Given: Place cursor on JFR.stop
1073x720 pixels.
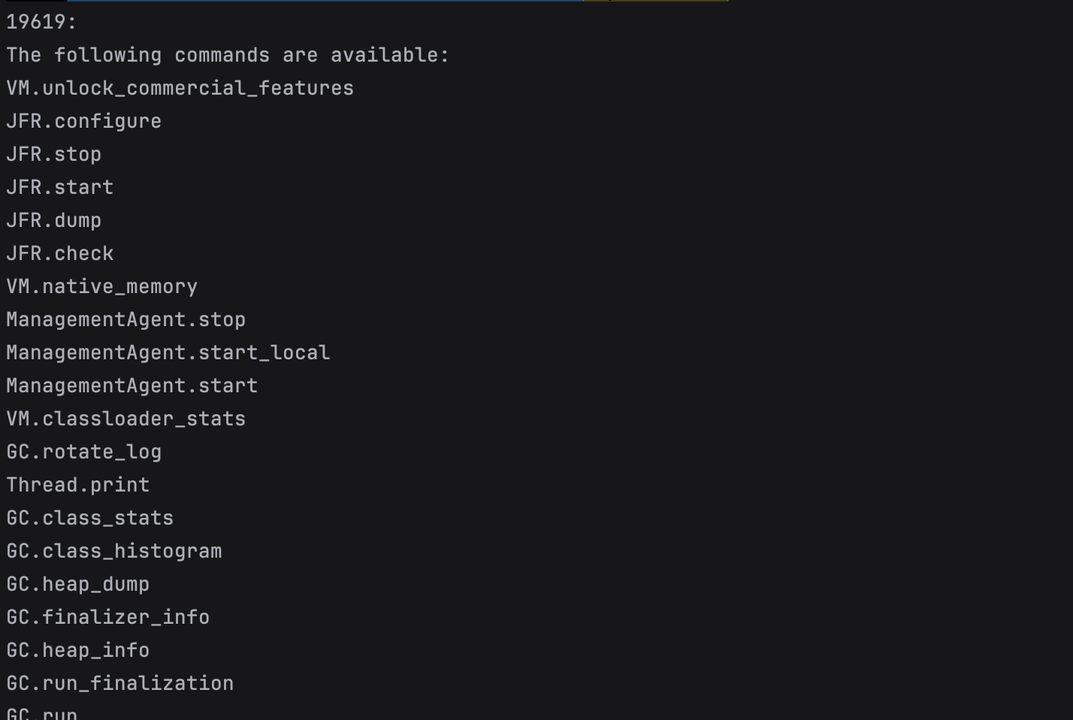Looking at the screenshot, I should [53, 154].
